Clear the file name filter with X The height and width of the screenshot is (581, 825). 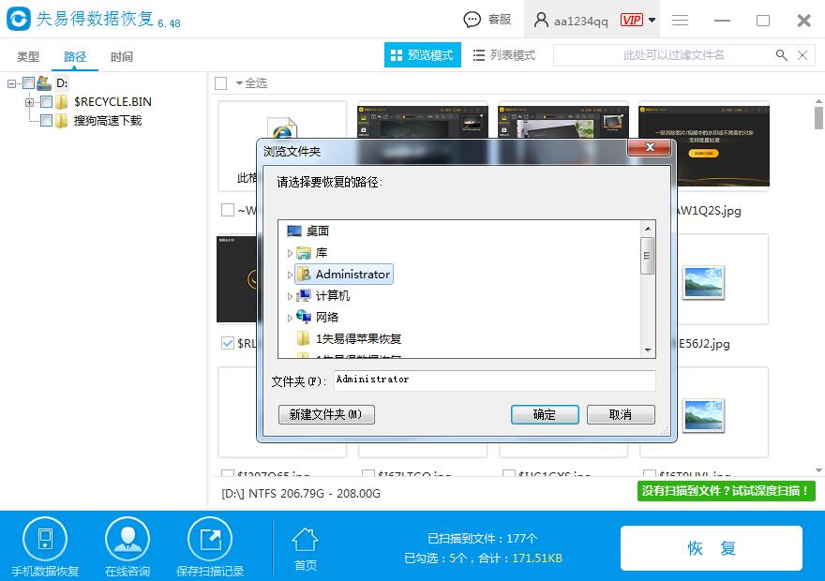pos(802,55)
